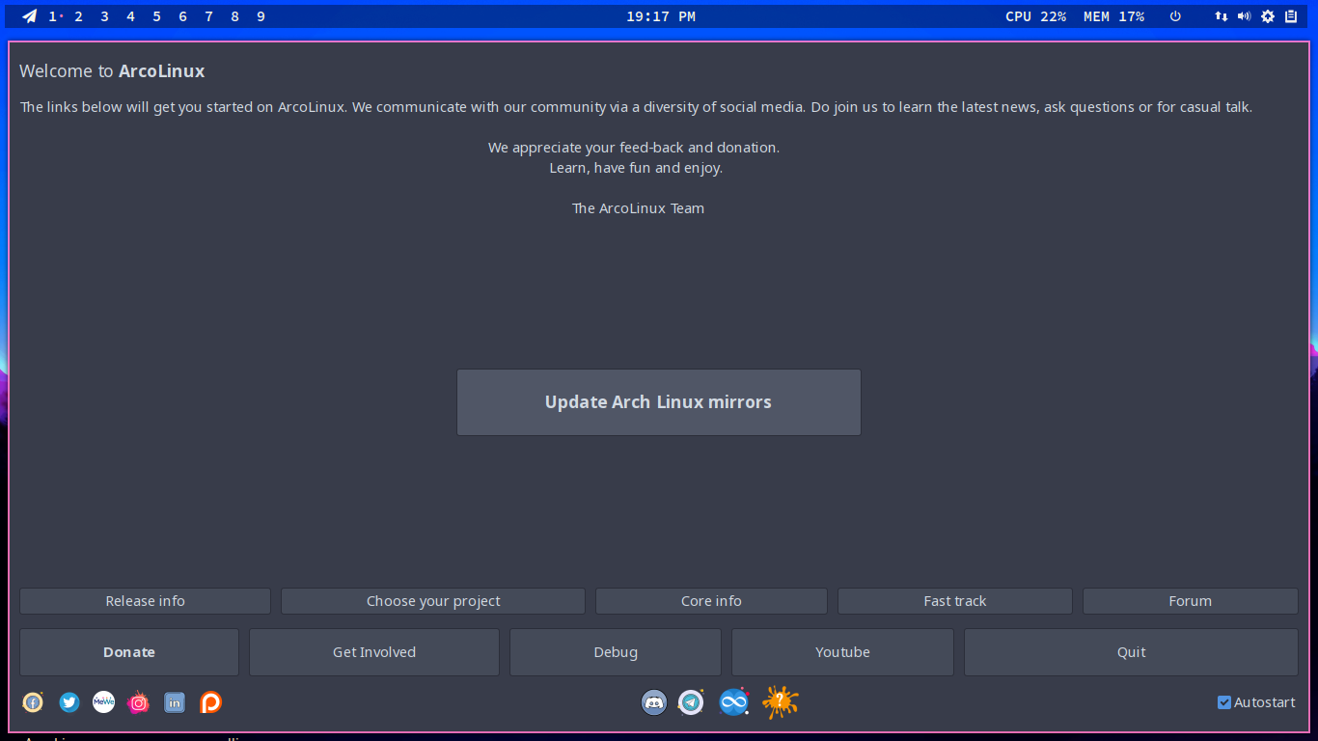
Task: Click Get Involved button
Action: (374, 652)
